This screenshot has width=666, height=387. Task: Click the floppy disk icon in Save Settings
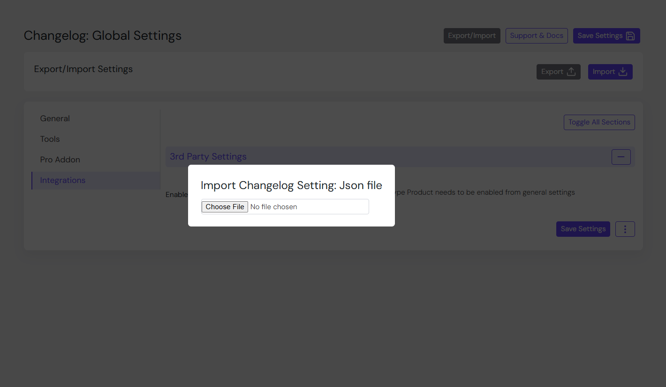point(630,36)
